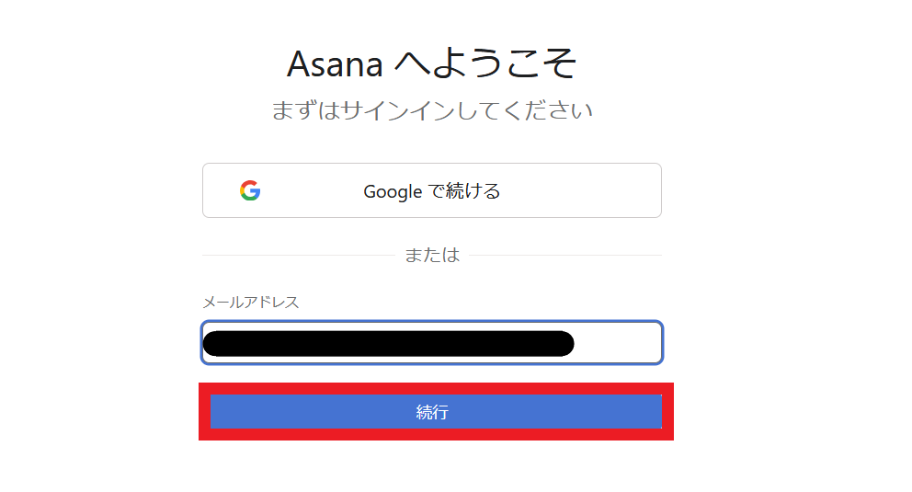Click the 続行 label on the button
The width and height of the screenshot is (912, 492).
click(x=431, y=412)
